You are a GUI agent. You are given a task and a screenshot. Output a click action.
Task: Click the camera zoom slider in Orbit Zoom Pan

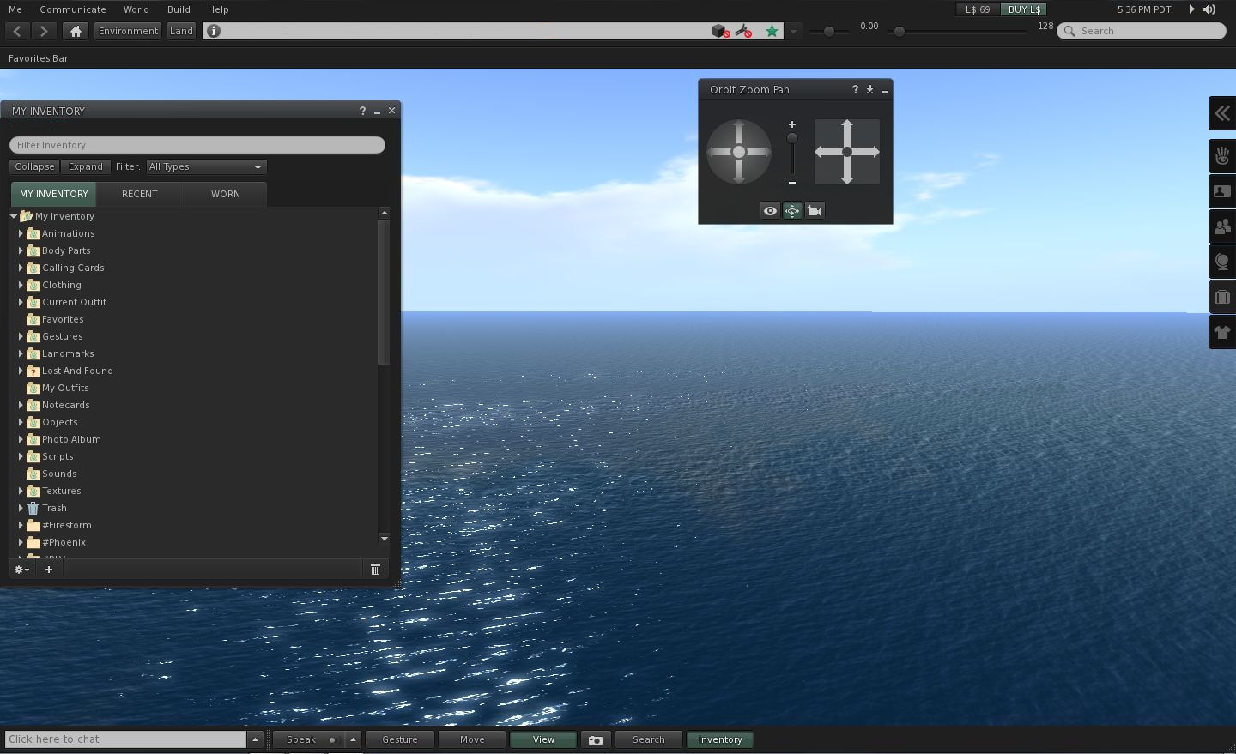click(x=792, y=154)
